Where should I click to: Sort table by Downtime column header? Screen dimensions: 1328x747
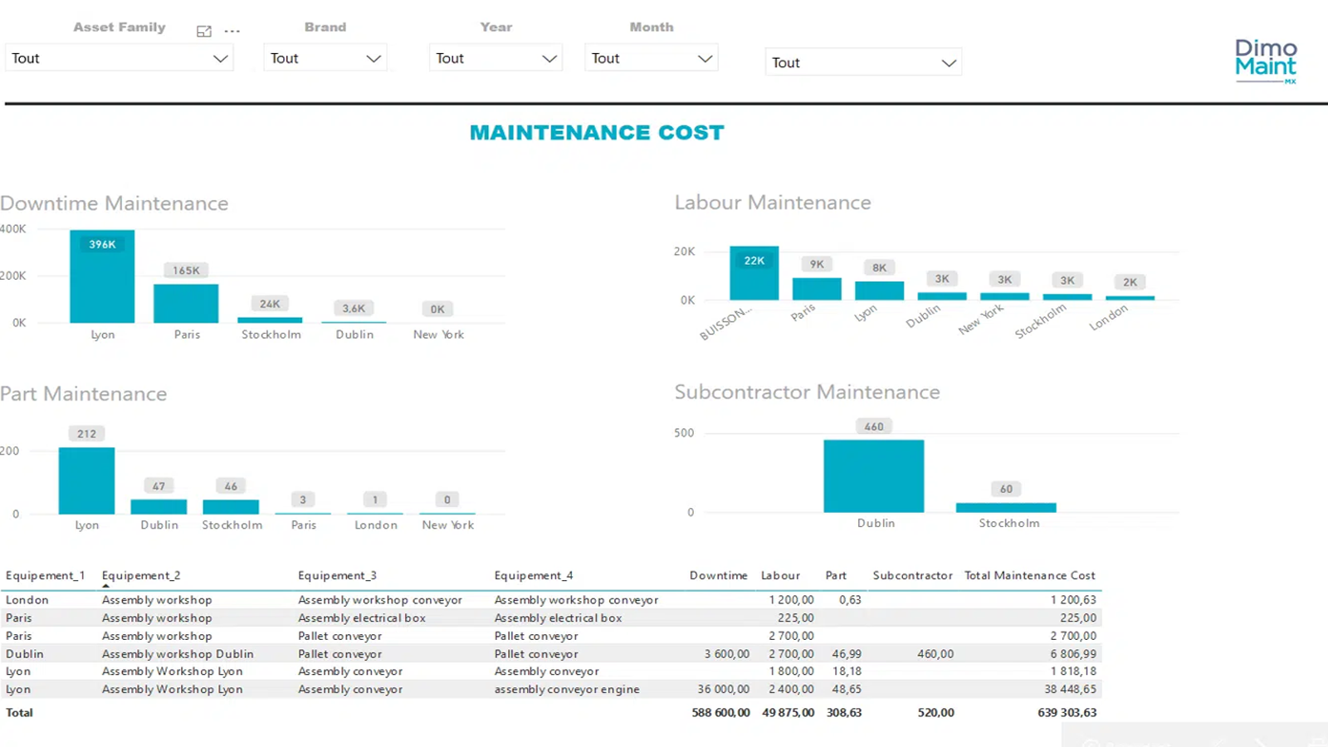point(718,575)
